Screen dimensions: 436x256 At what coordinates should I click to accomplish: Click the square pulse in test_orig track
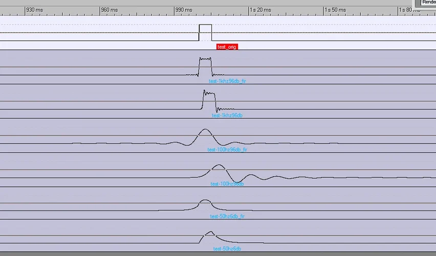tap(205, 33)
